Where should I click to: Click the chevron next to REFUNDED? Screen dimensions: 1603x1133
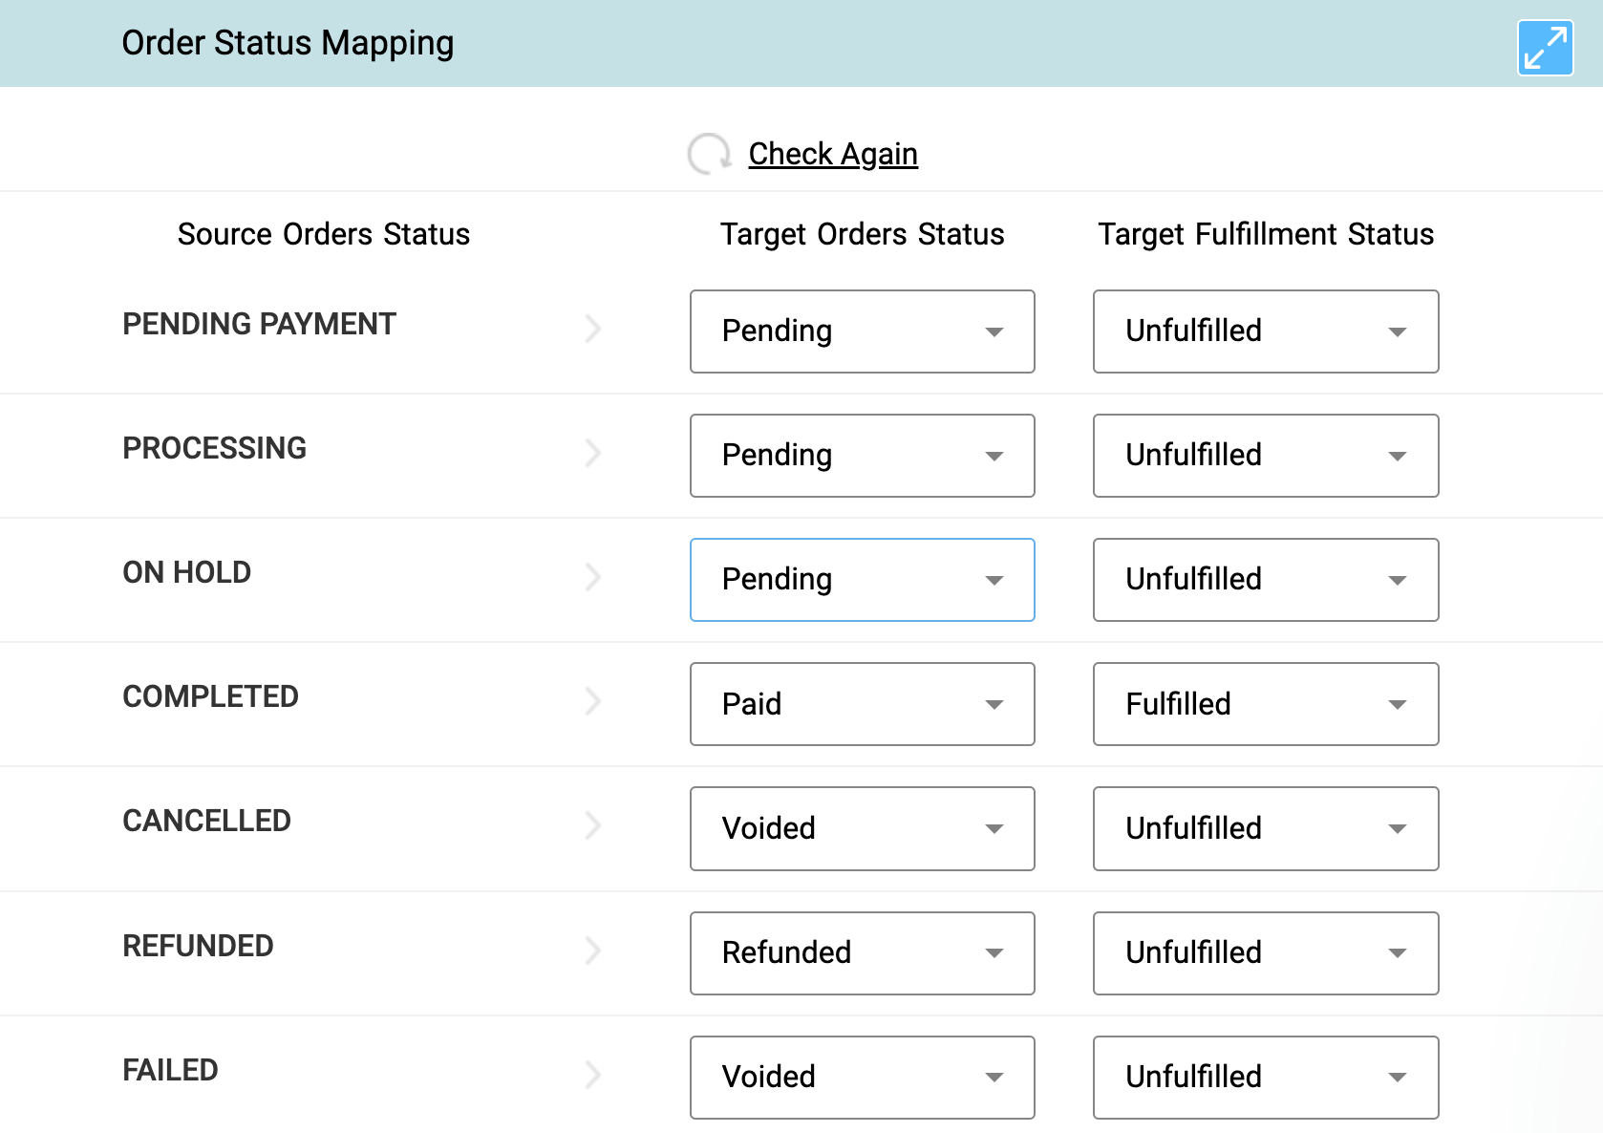[x=593, y=951]
